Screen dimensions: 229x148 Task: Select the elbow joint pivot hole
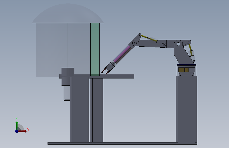[x=135, y=43]
